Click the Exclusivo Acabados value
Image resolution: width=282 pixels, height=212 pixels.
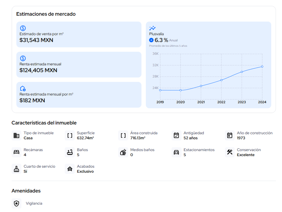(85, 171)
